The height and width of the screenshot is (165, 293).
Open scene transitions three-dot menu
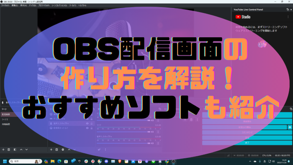point(197,120)
